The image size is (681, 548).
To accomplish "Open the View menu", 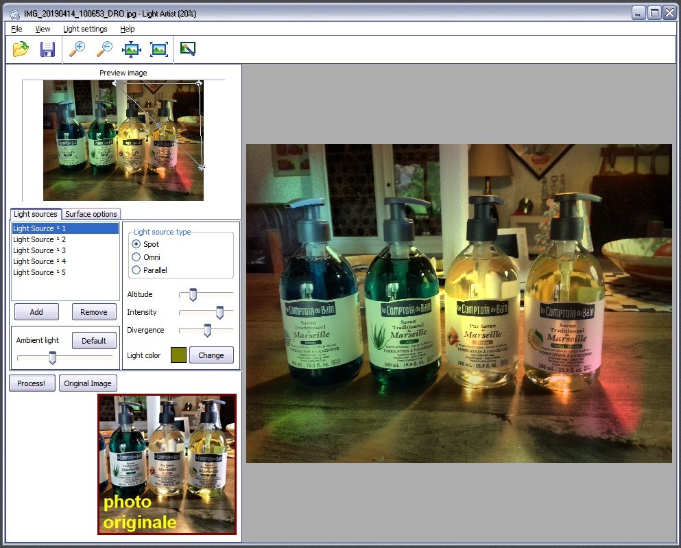I will pyautogui.click(x=43, y=29).
